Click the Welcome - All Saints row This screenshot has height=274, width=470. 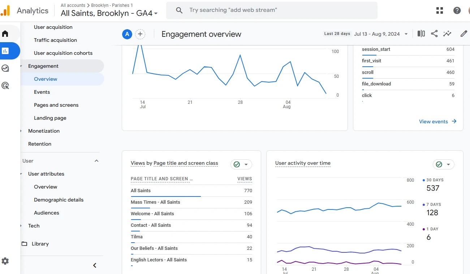click(x=191, y=214)
